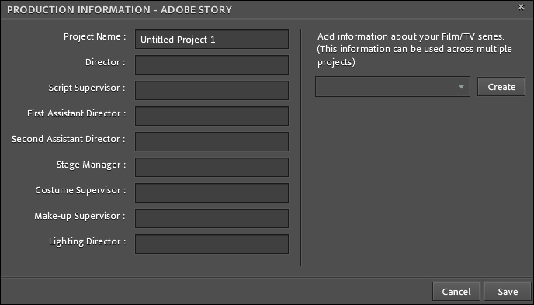Click the Project Name input field

(212, 39)
